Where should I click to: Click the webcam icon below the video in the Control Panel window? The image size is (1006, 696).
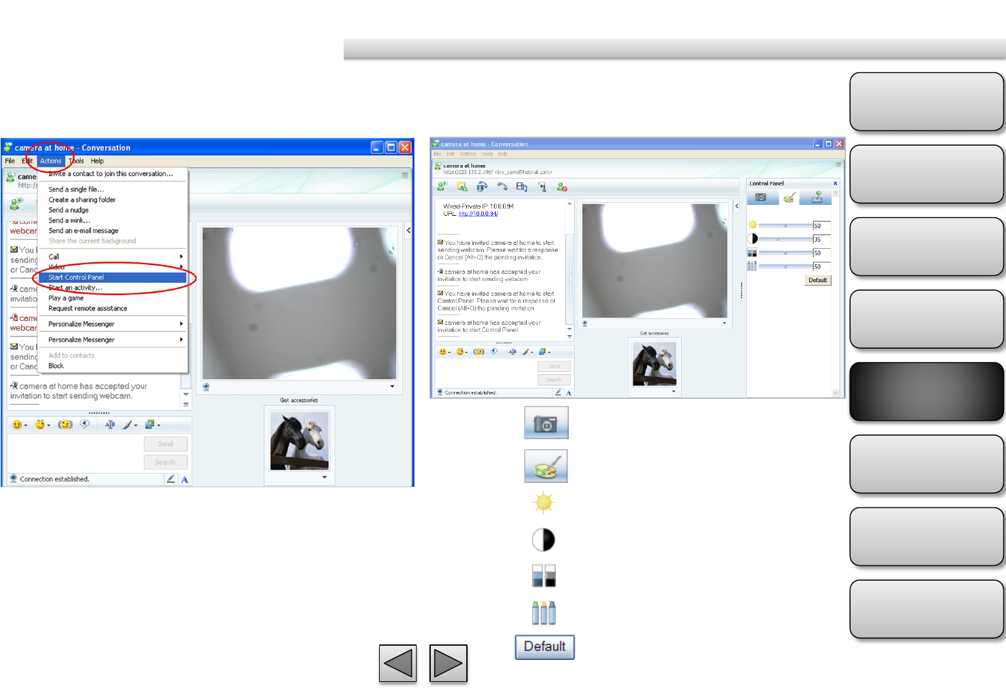pyautogui.click(x=585, y=324)
